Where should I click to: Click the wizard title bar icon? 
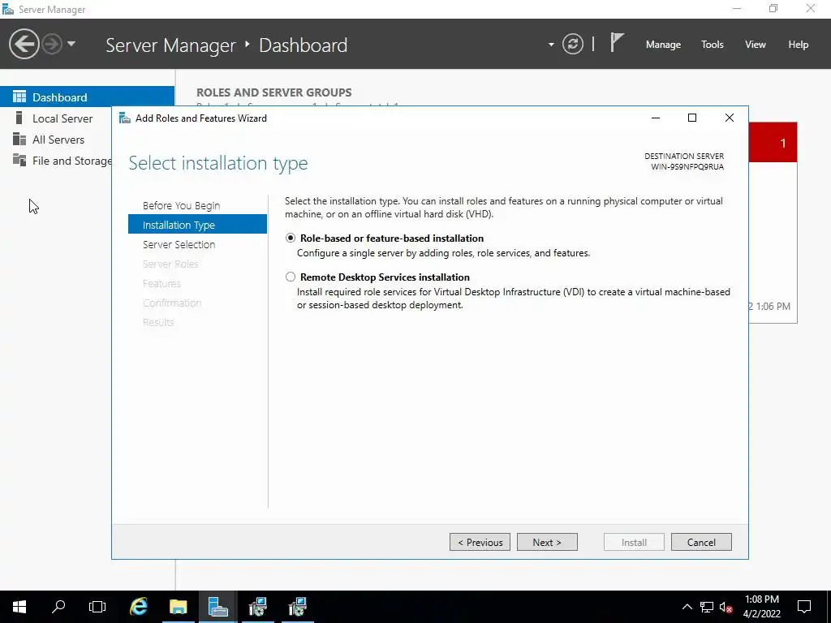click(x=124, y=118)
